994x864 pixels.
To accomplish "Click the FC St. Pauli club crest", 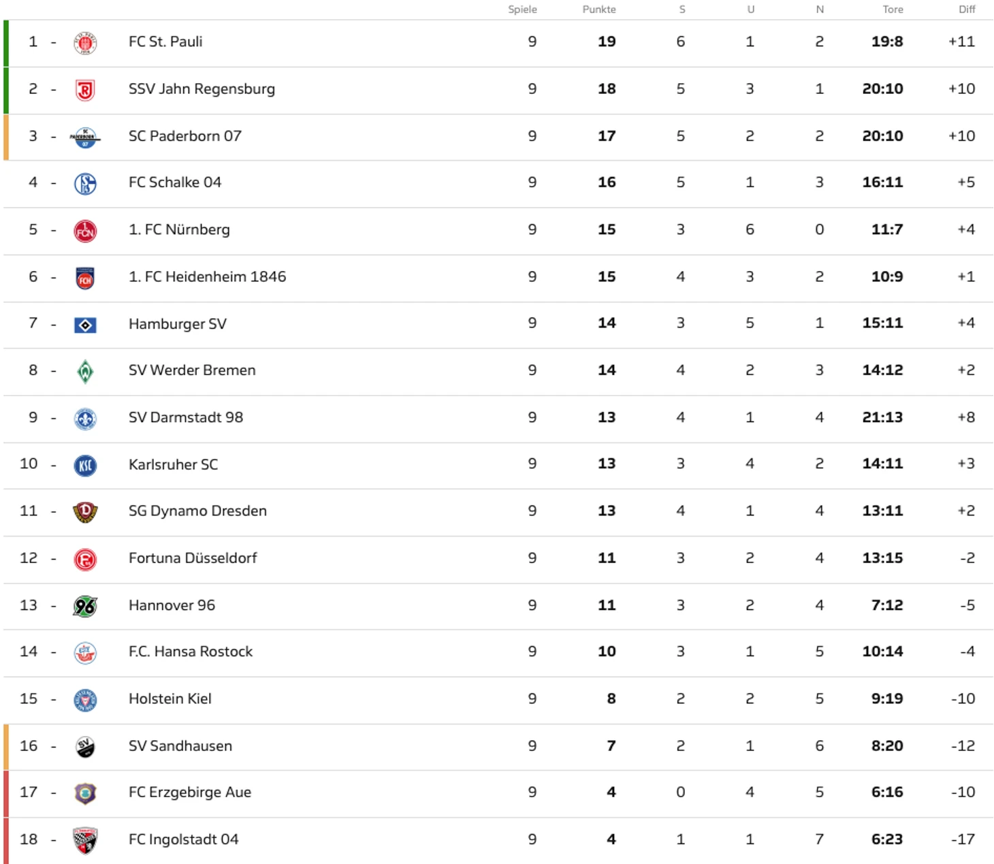I will [x=85, y=43].
